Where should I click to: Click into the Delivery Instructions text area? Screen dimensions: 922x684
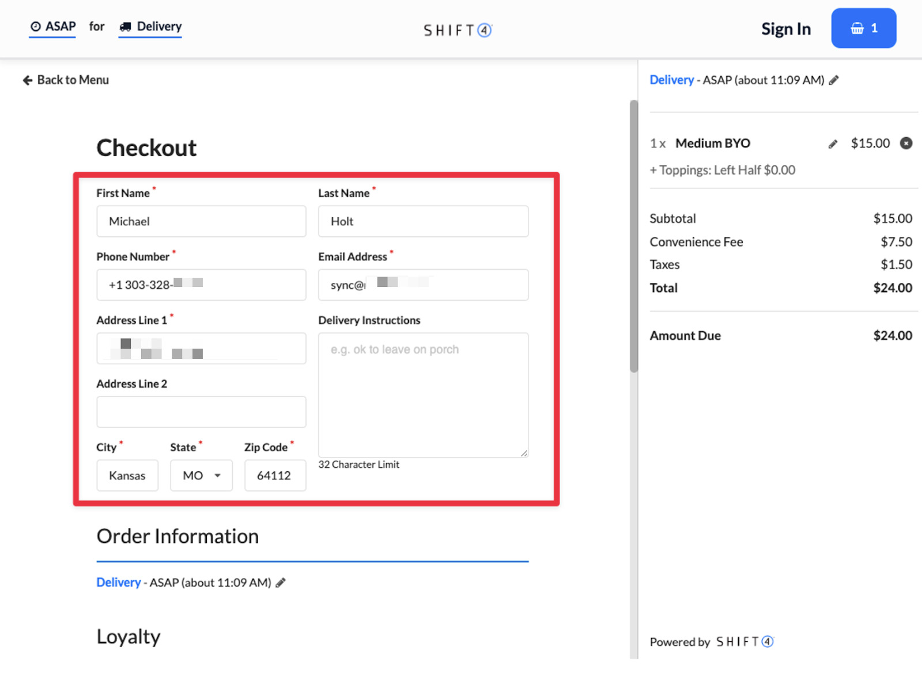[x=423, y=395]
